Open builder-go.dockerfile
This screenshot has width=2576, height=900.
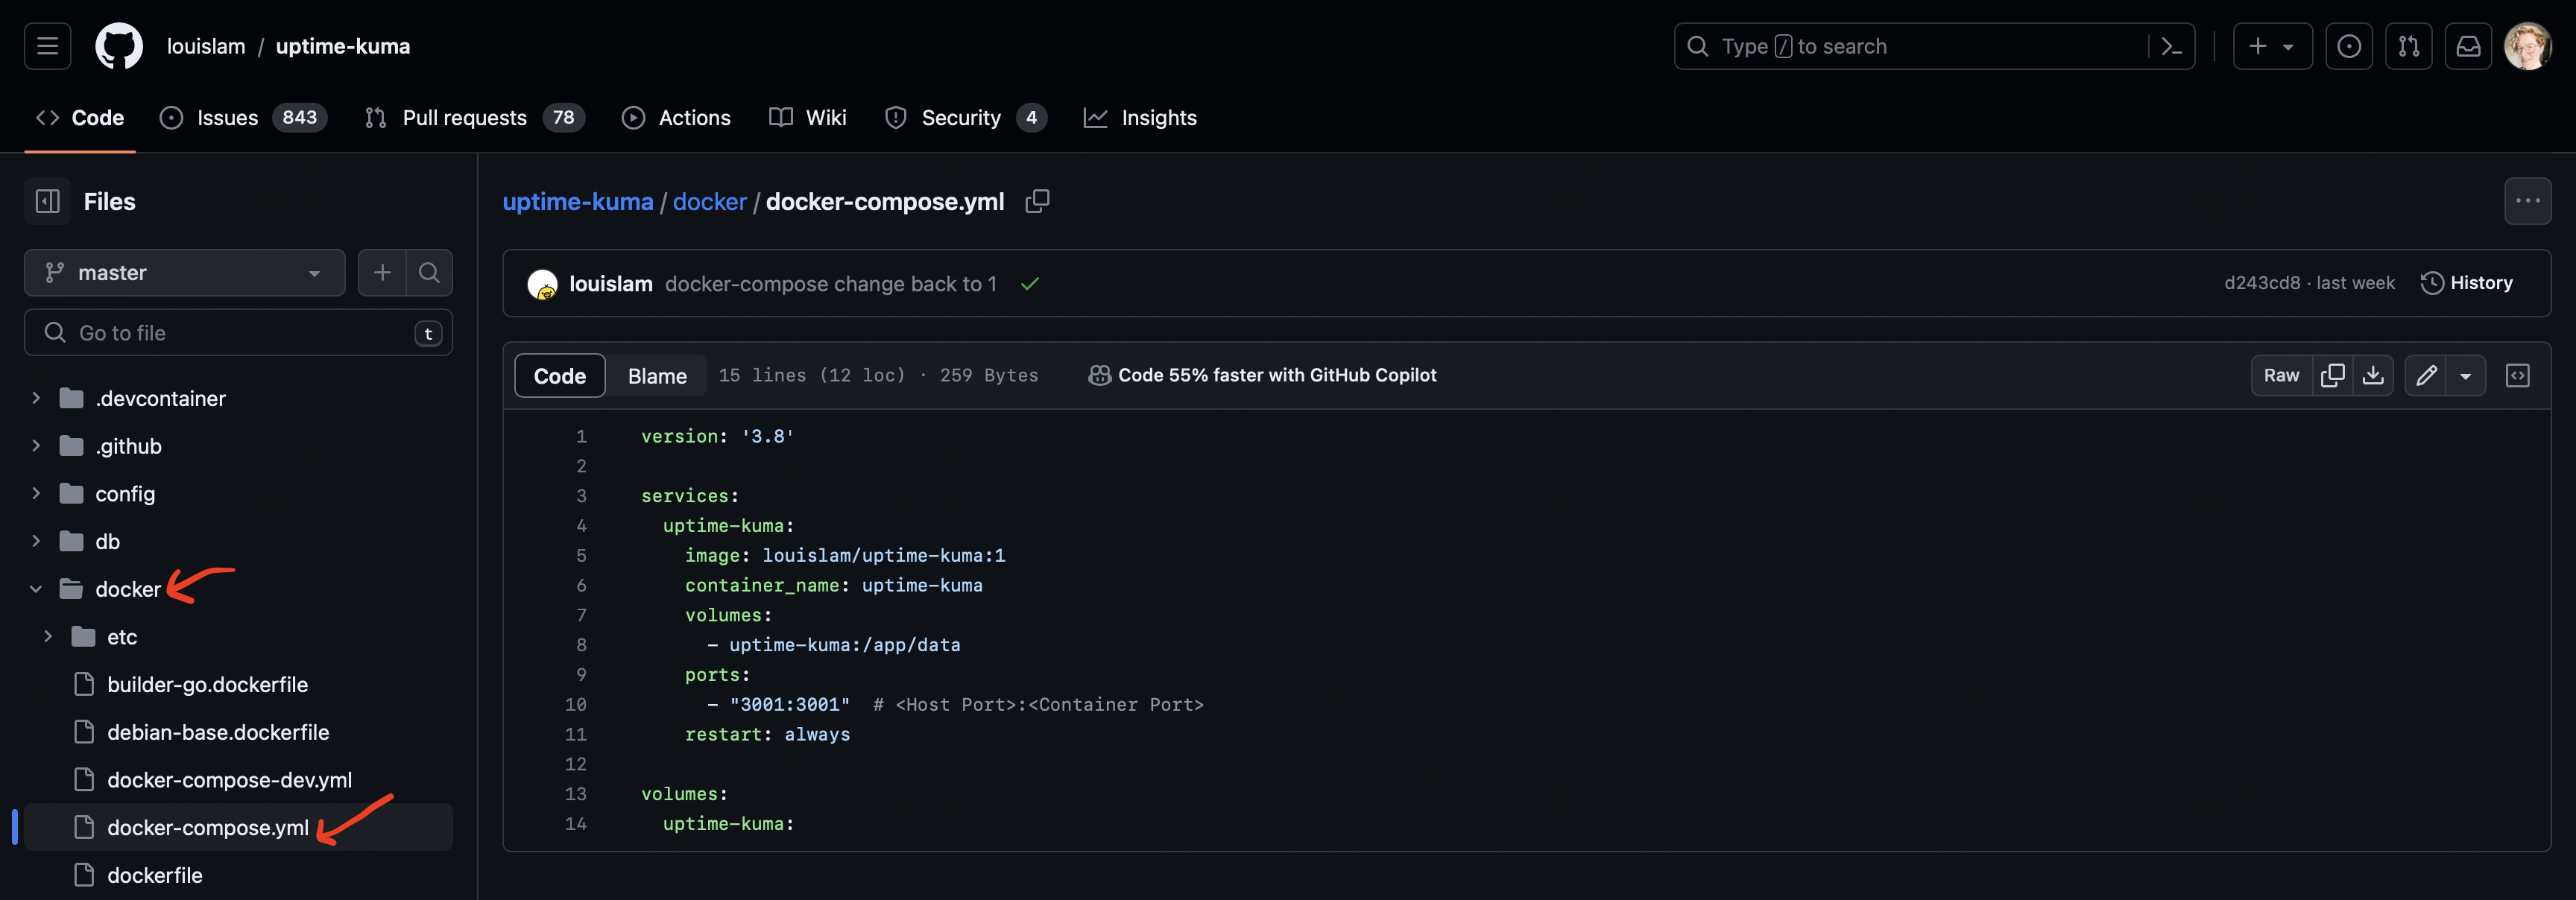[x=208, y=684]
